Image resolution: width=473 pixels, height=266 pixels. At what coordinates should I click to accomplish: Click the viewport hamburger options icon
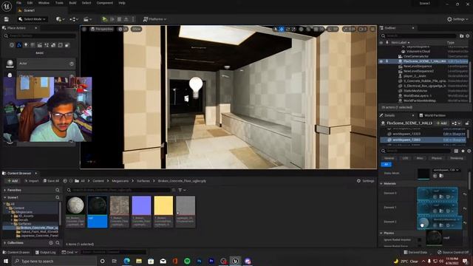pyautogui.click(x=84, y=29)
